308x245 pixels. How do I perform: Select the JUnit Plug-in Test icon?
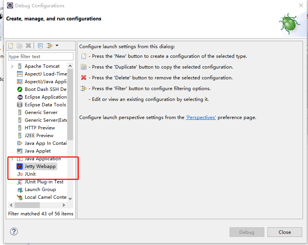pos(20,182)
